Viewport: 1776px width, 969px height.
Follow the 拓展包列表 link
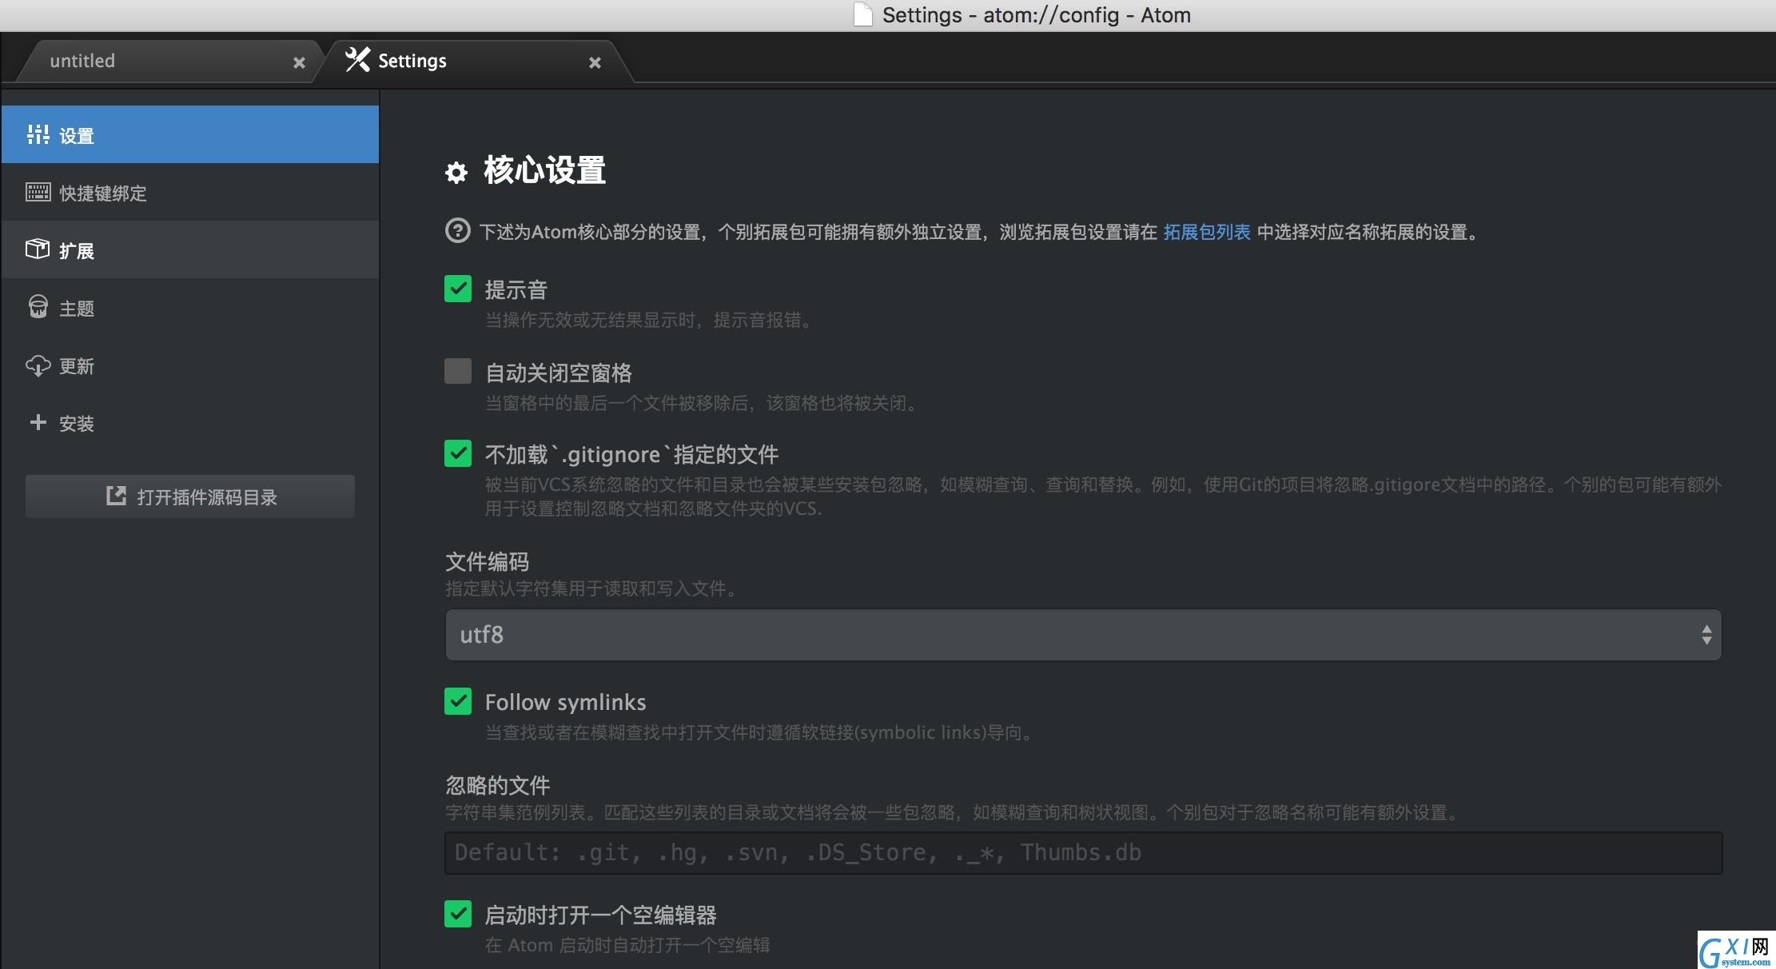tap(1207, 232)
